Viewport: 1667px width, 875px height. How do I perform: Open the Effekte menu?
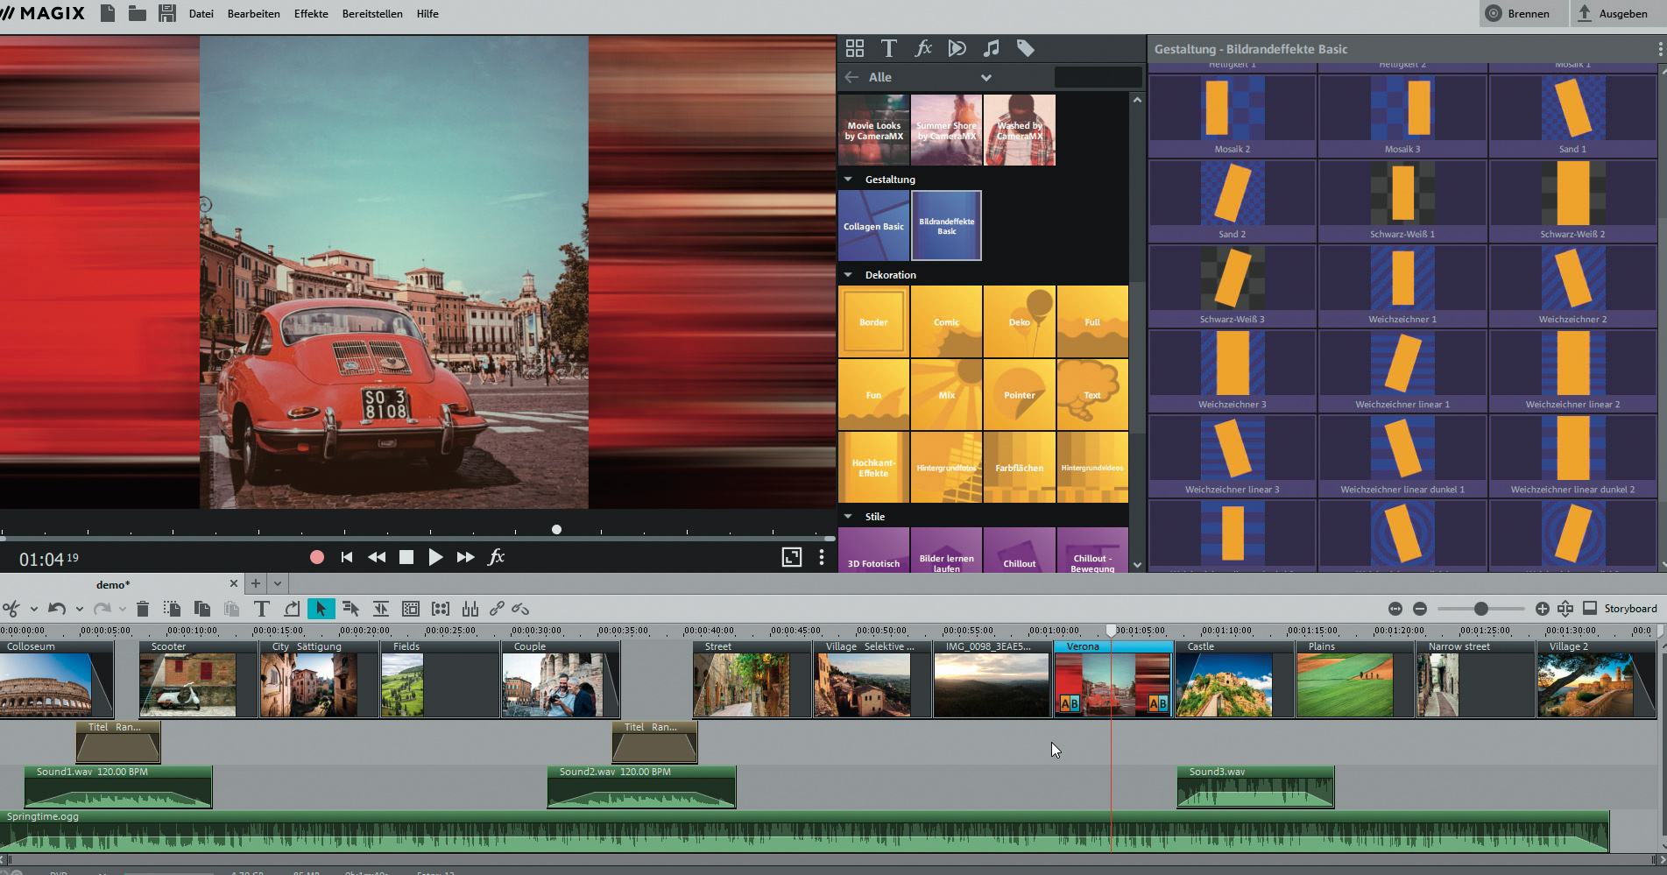coord(311,14)
